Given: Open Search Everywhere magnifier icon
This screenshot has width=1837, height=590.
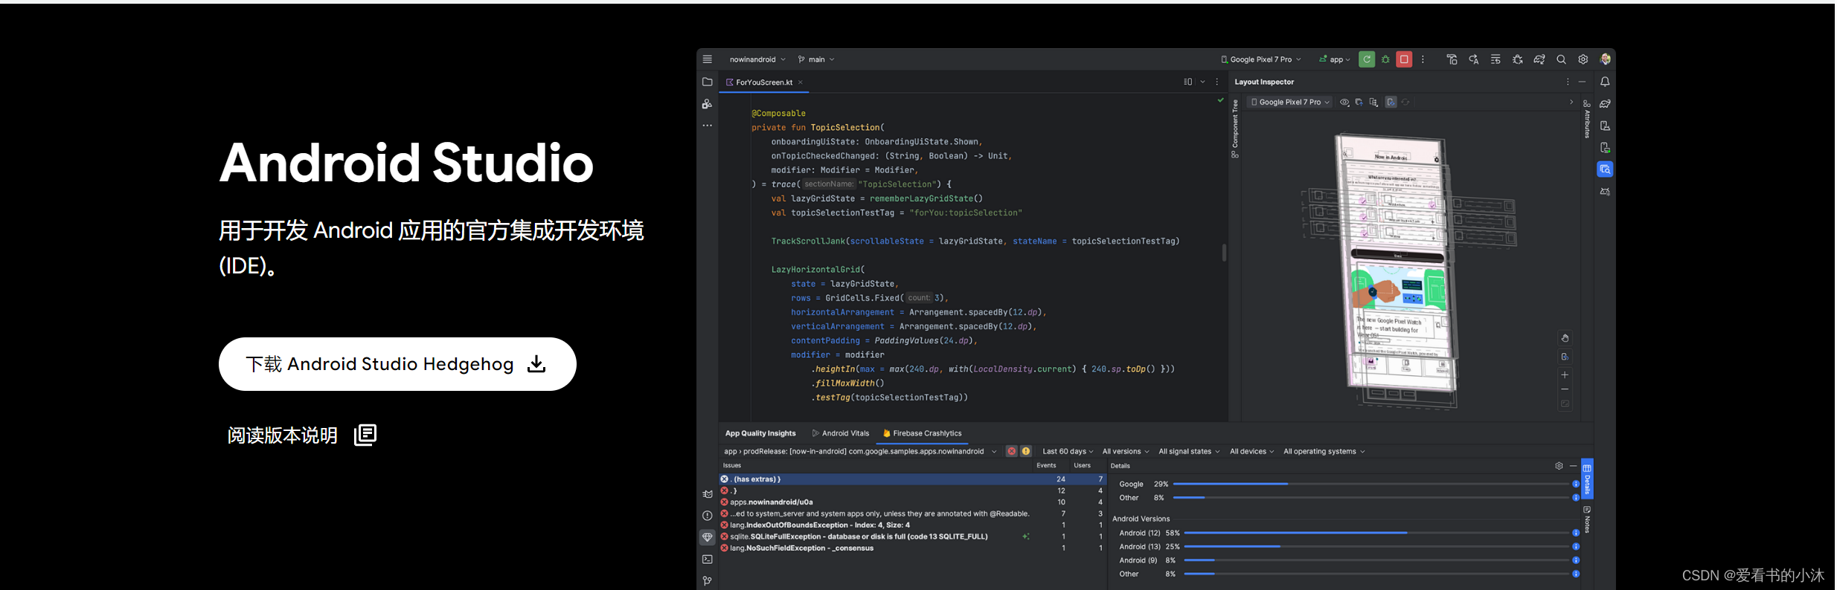Looking at the screenshot, I should (x=1561, y=59).
